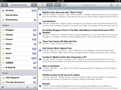This screenshot has height=90, width=121.
Task: Click the All Items unread count badge
Action: (34, 10)
